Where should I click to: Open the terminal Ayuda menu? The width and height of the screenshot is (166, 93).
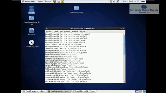tap(82, 32)
